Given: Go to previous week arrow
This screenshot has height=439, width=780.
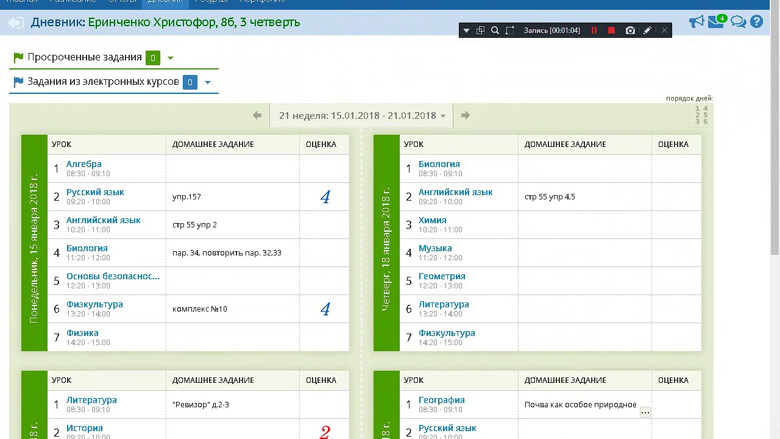Looking at the screenshot, I should click(257, 115).
